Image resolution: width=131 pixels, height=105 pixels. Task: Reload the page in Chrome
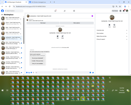click(x=10, y=6)
